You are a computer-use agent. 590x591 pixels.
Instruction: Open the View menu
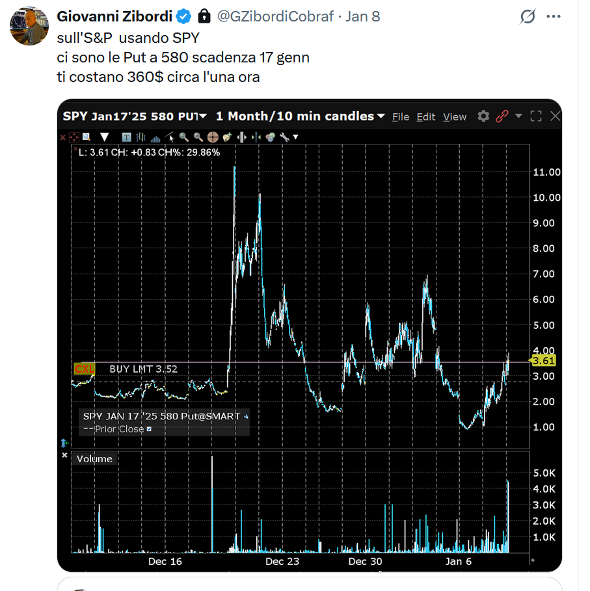(x=455, y=117)
